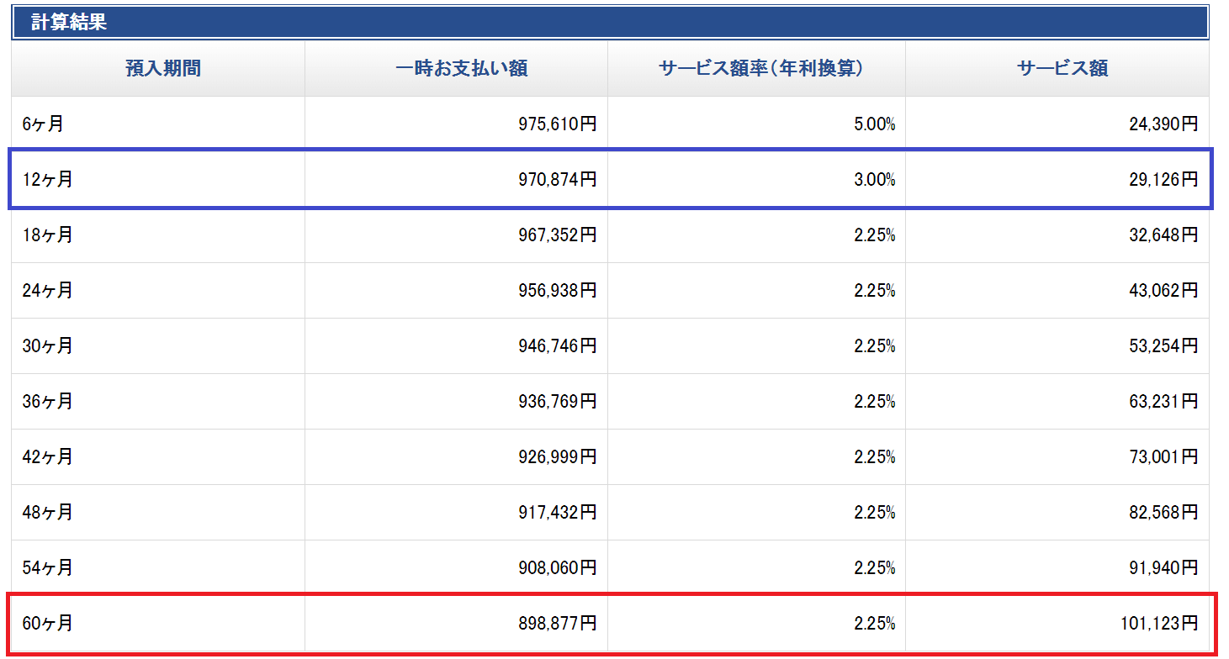Screen dimensions: 1229x659
Task: Click the サービス額率(年利換算) column header
Action: pyautogui.click(x=761, y=69)
